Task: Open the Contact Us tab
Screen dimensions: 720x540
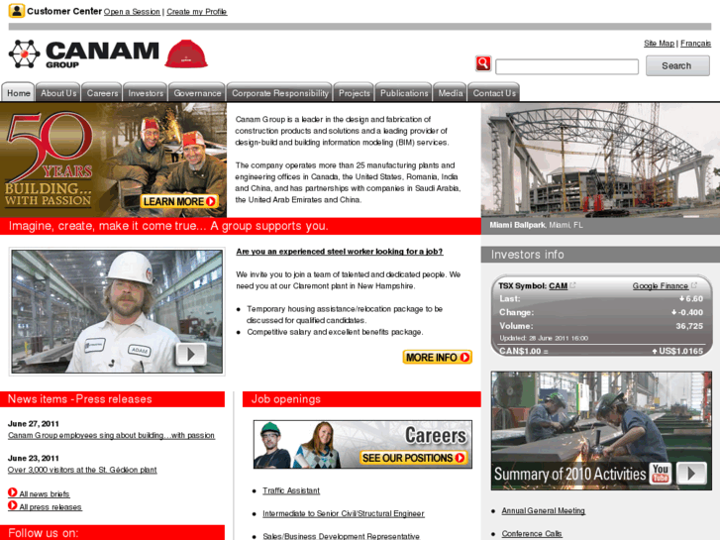Action: tap(494, 92)
